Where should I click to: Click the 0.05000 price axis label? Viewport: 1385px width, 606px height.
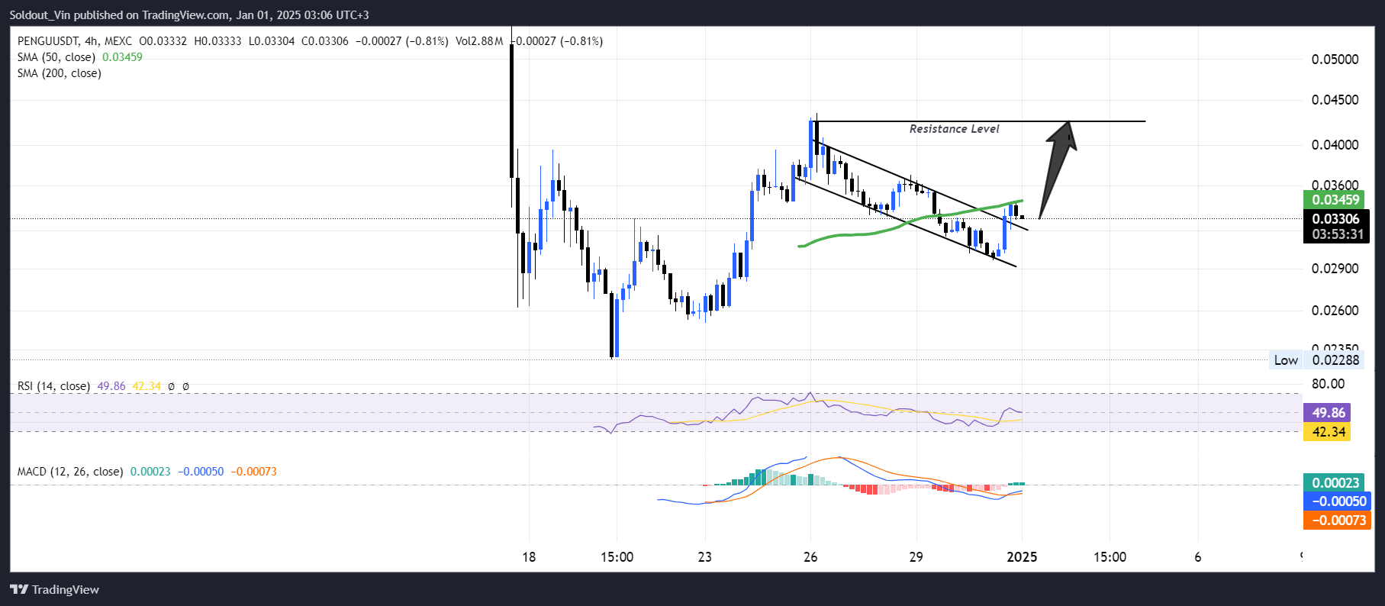tap(1335, 60)
